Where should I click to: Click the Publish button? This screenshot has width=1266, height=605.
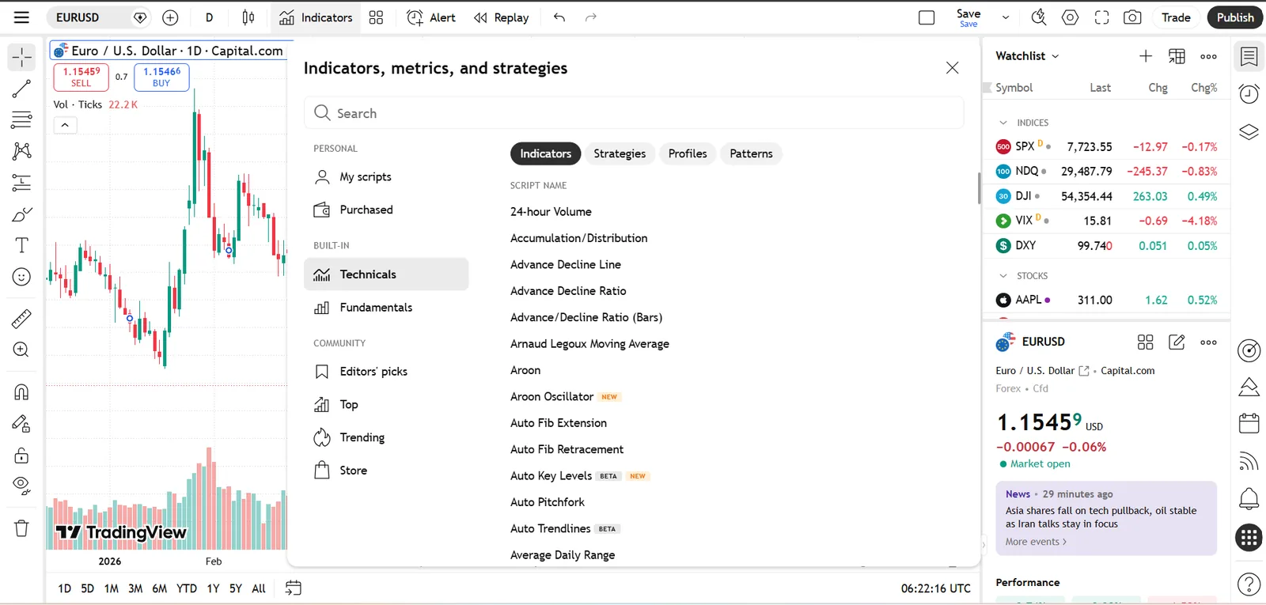click(1234, 17)
